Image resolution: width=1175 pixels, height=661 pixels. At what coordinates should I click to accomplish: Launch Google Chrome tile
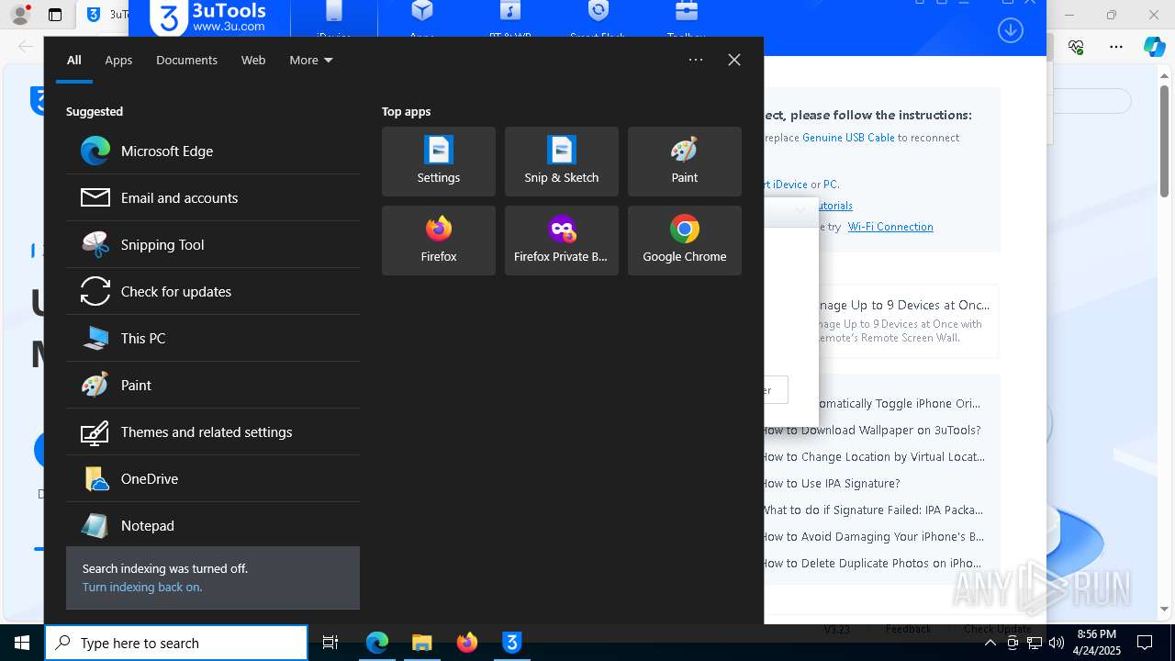tap(685, 241)
